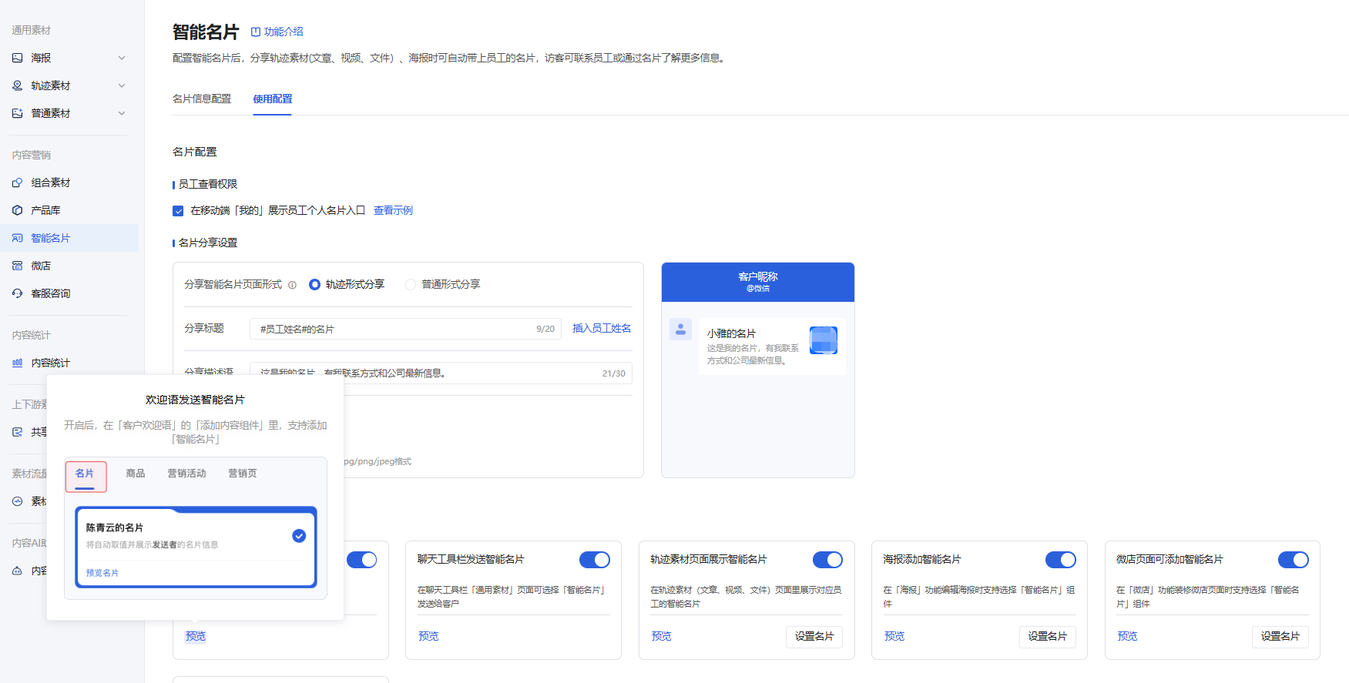Click the 分享标题 input field
This screenshot has width=1349, height=683.
405,329
